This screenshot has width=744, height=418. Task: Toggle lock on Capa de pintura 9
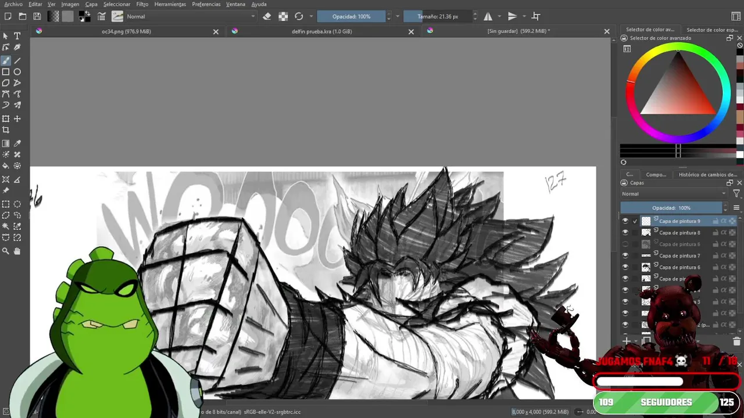(x=716, y=221)
